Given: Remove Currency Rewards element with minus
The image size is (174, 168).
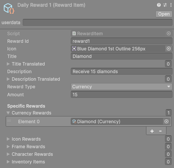Looking at the screenshot, I should point(160,131).
